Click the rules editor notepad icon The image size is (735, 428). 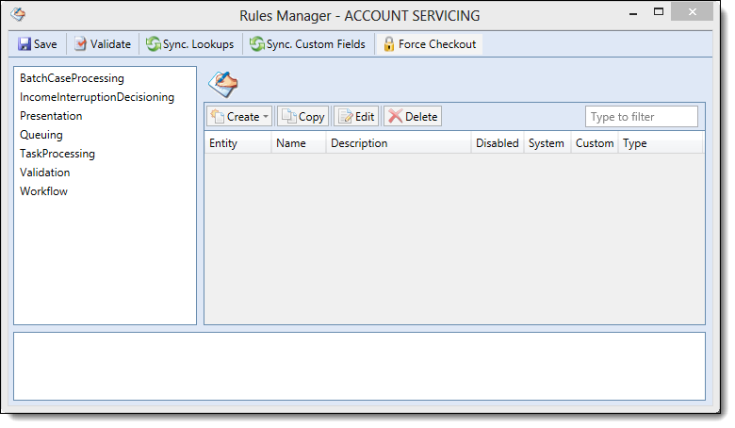coord(223,85)
